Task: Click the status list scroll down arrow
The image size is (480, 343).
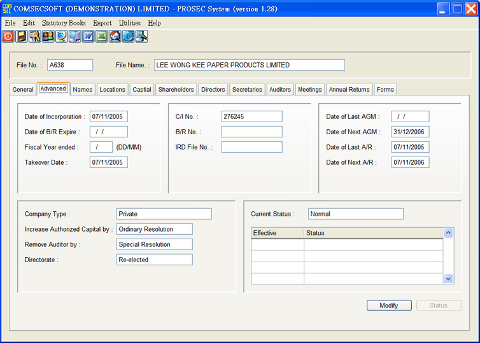Action: click(448, 278)
